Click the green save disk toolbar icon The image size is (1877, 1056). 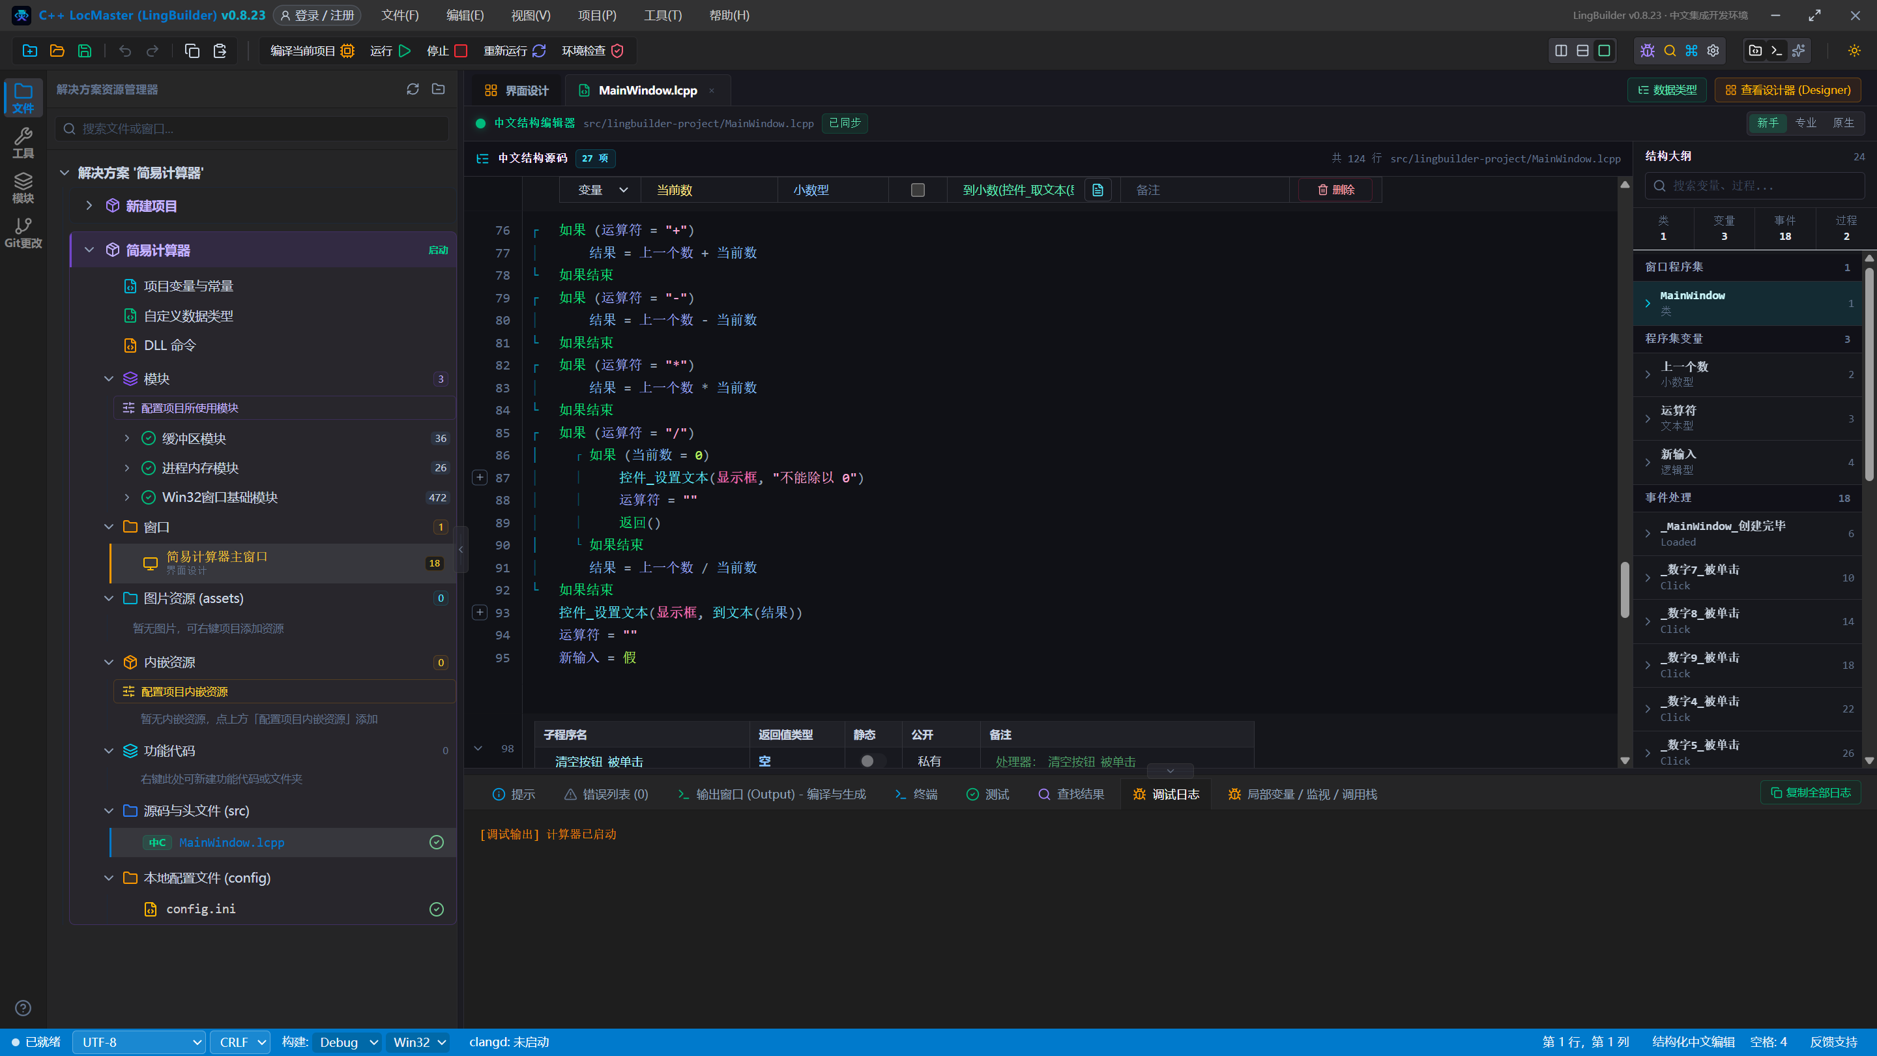pyautogui.click(x=85, y=50)
